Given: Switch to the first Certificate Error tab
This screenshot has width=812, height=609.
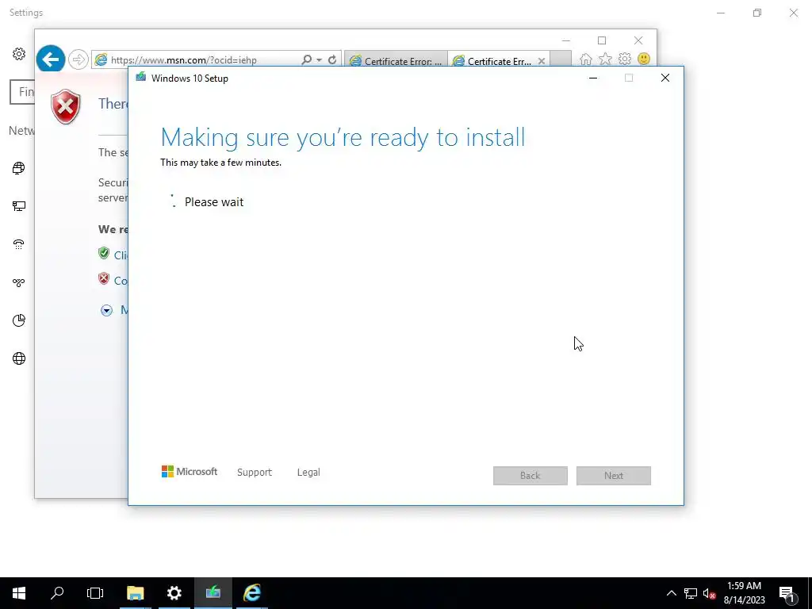Looking at the screenshot, I should tap(396, 61).
